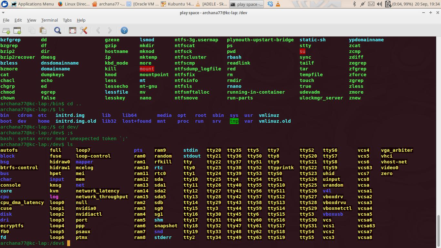Click the Copy icon in the toolbar

click(32, 30)
